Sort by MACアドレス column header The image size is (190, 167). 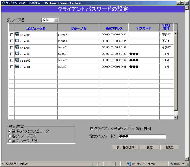[x=114, y=28]
